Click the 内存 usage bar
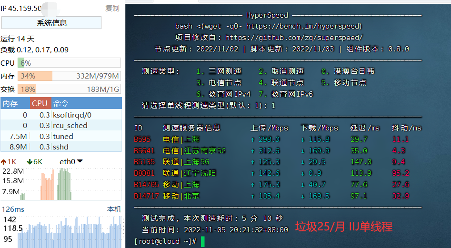This screenshot has width=451, height=248. coord(69,76)
